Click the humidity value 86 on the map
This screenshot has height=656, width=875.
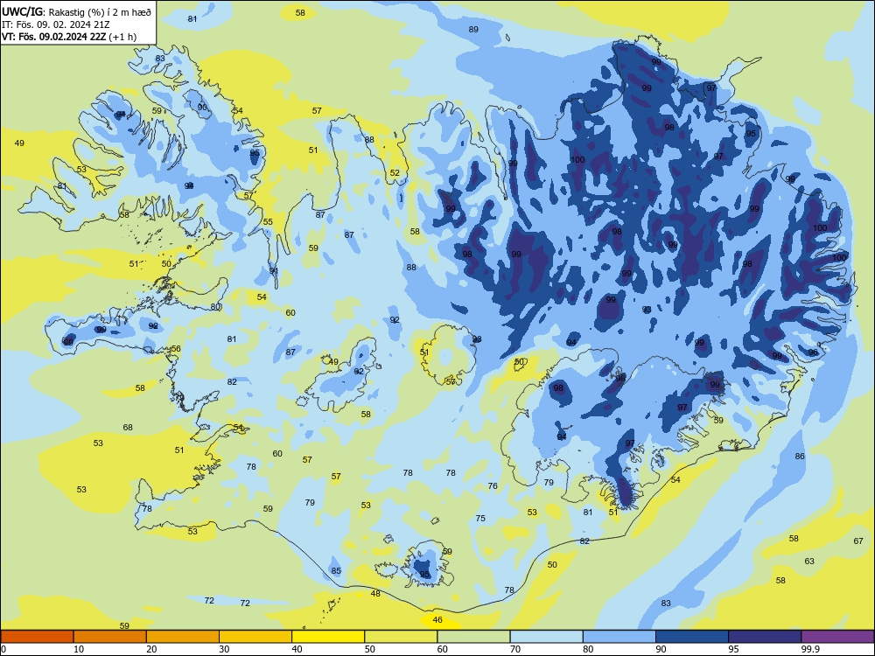(800, 457)
